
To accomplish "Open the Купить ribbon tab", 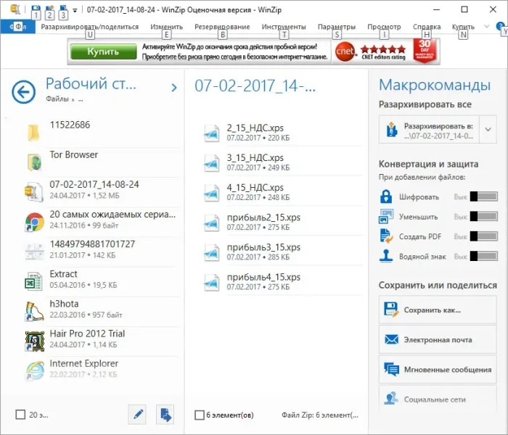I will 463,27.
